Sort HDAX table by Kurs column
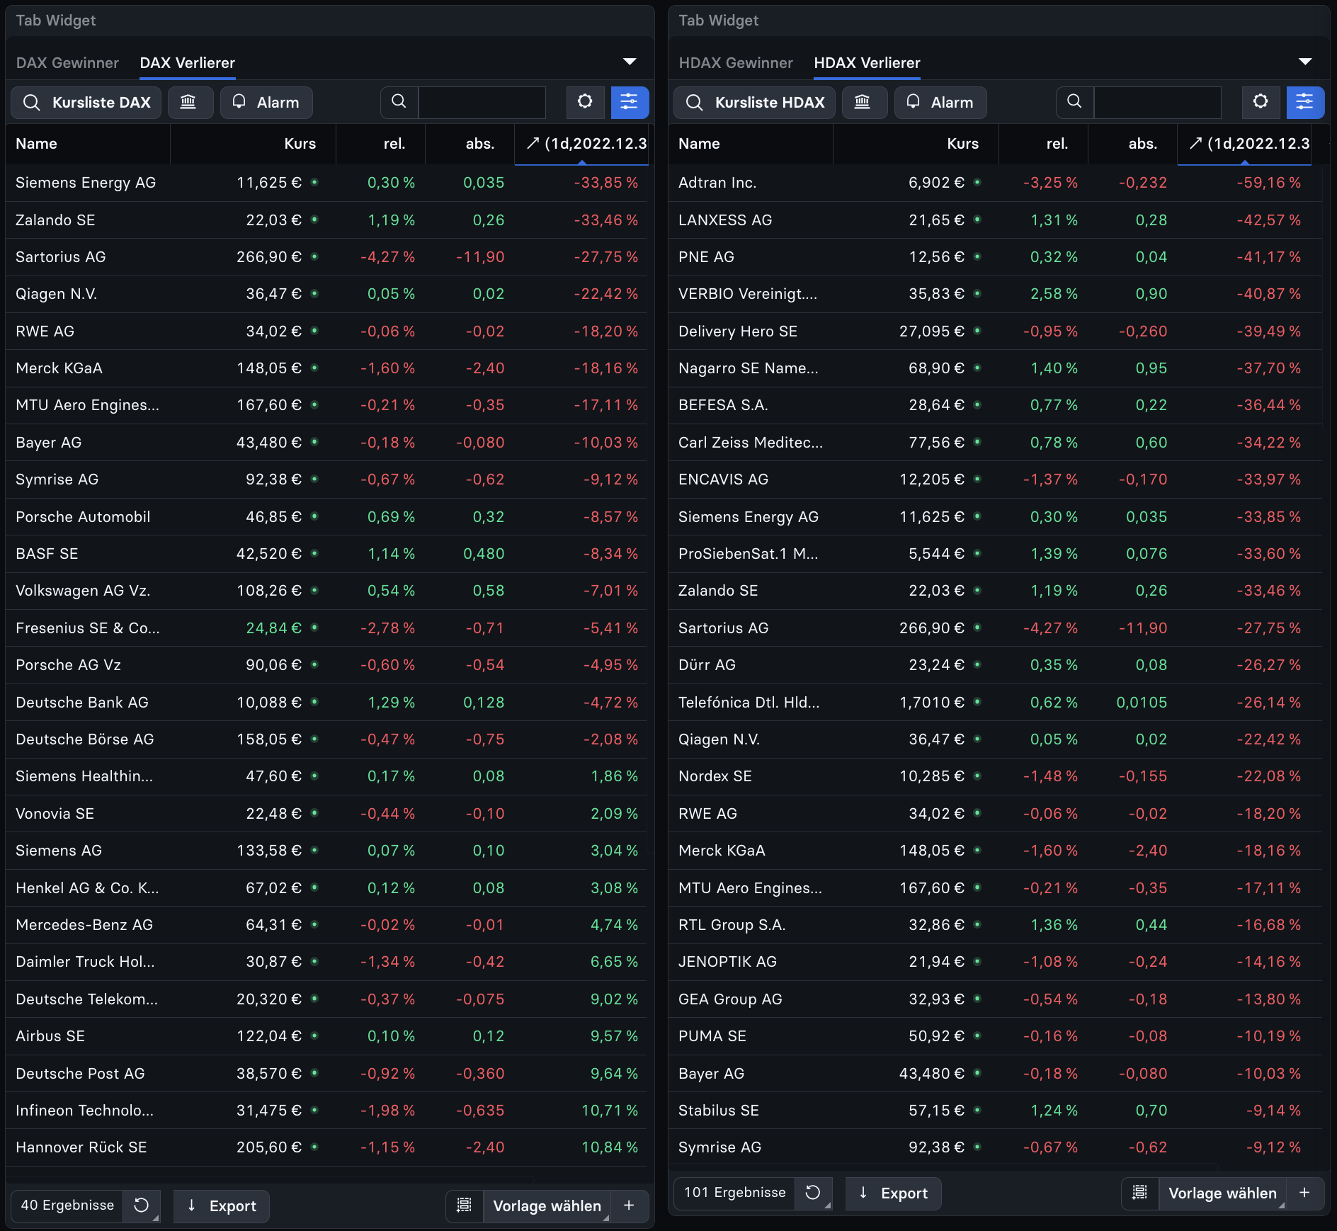The height and width of the screenshot is (1231, 1337). coord(916,144)
